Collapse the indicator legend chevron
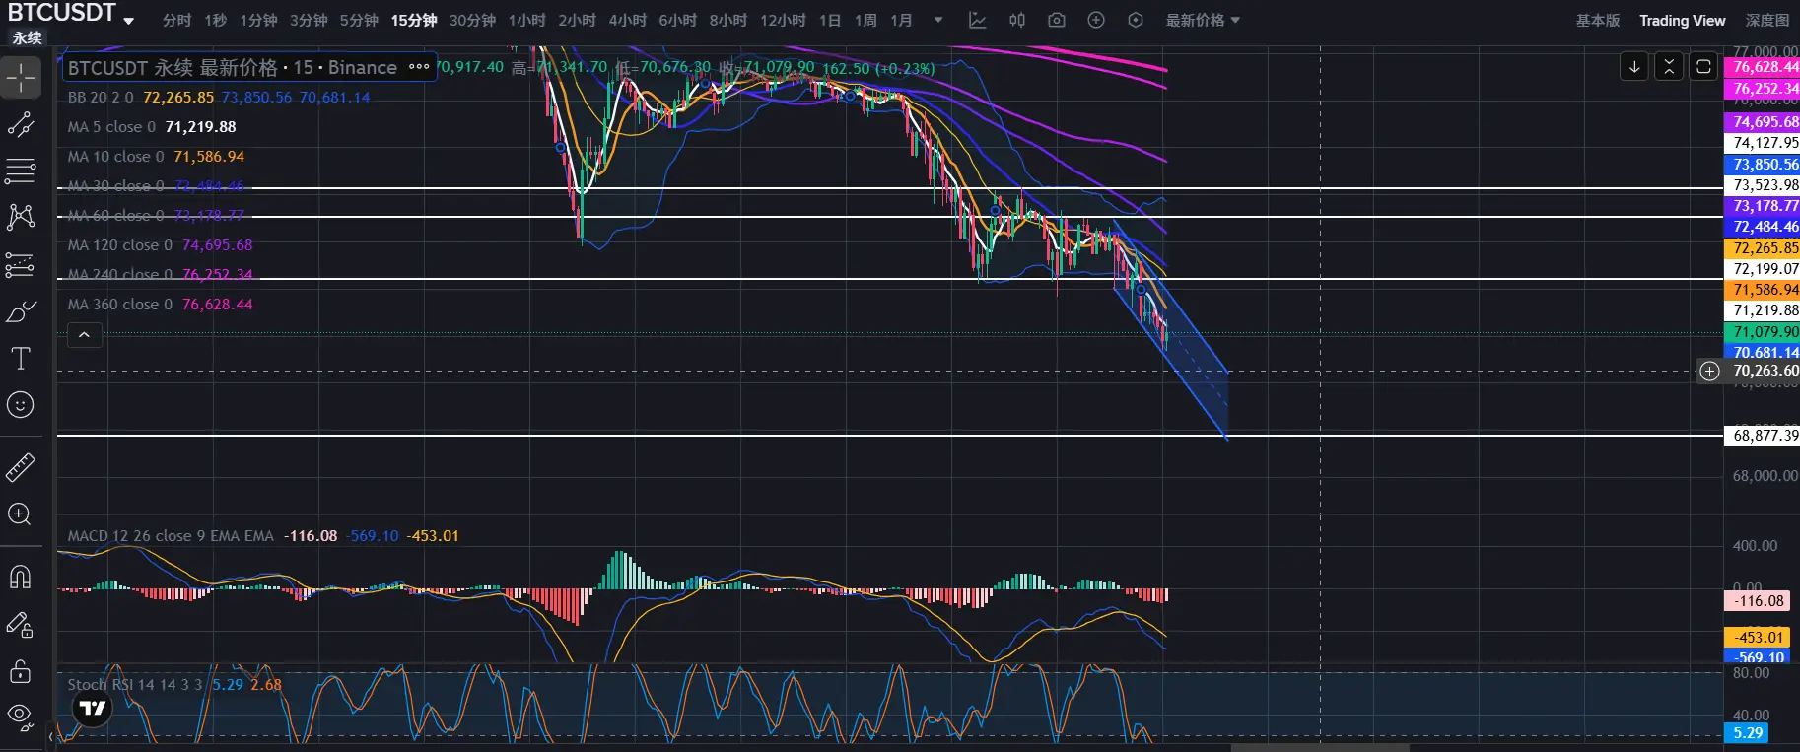The width and height of the screenshot is (1800, 752). point(85,335)
